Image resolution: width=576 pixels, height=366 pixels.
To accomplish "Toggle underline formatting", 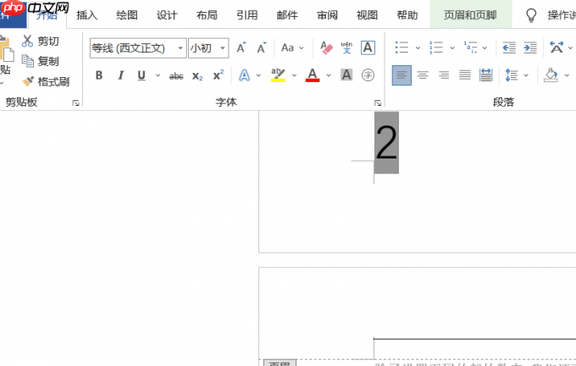I will [x=141, y=75].
